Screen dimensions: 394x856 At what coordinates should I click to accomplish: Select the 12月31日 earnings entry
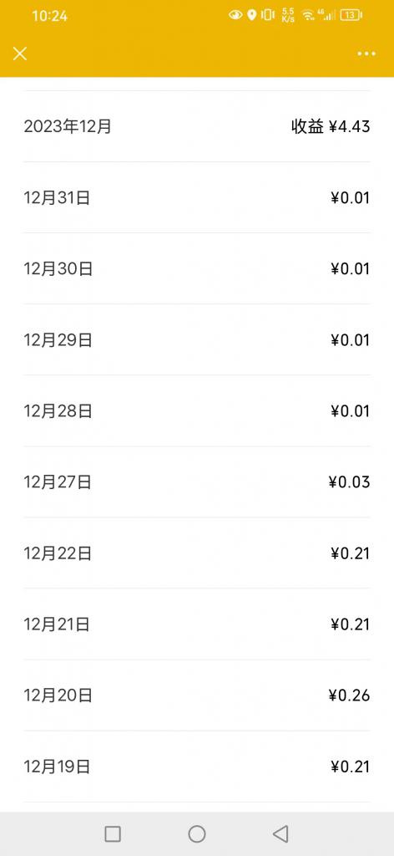197,197
